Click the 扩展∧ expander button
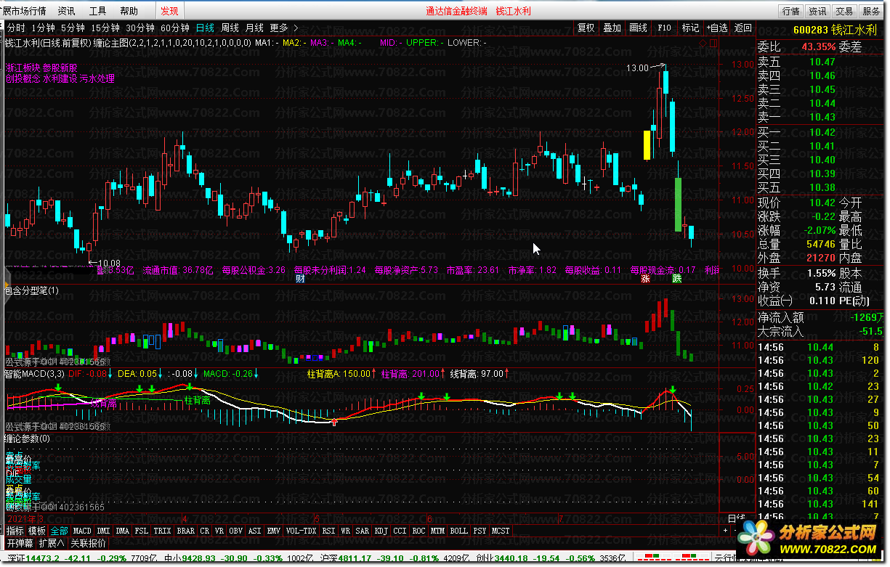The height and width of the screenshot is (567, 890). (52, 542)
